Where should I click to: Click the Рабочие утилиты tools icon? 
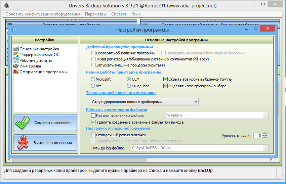tap(16, 60)
